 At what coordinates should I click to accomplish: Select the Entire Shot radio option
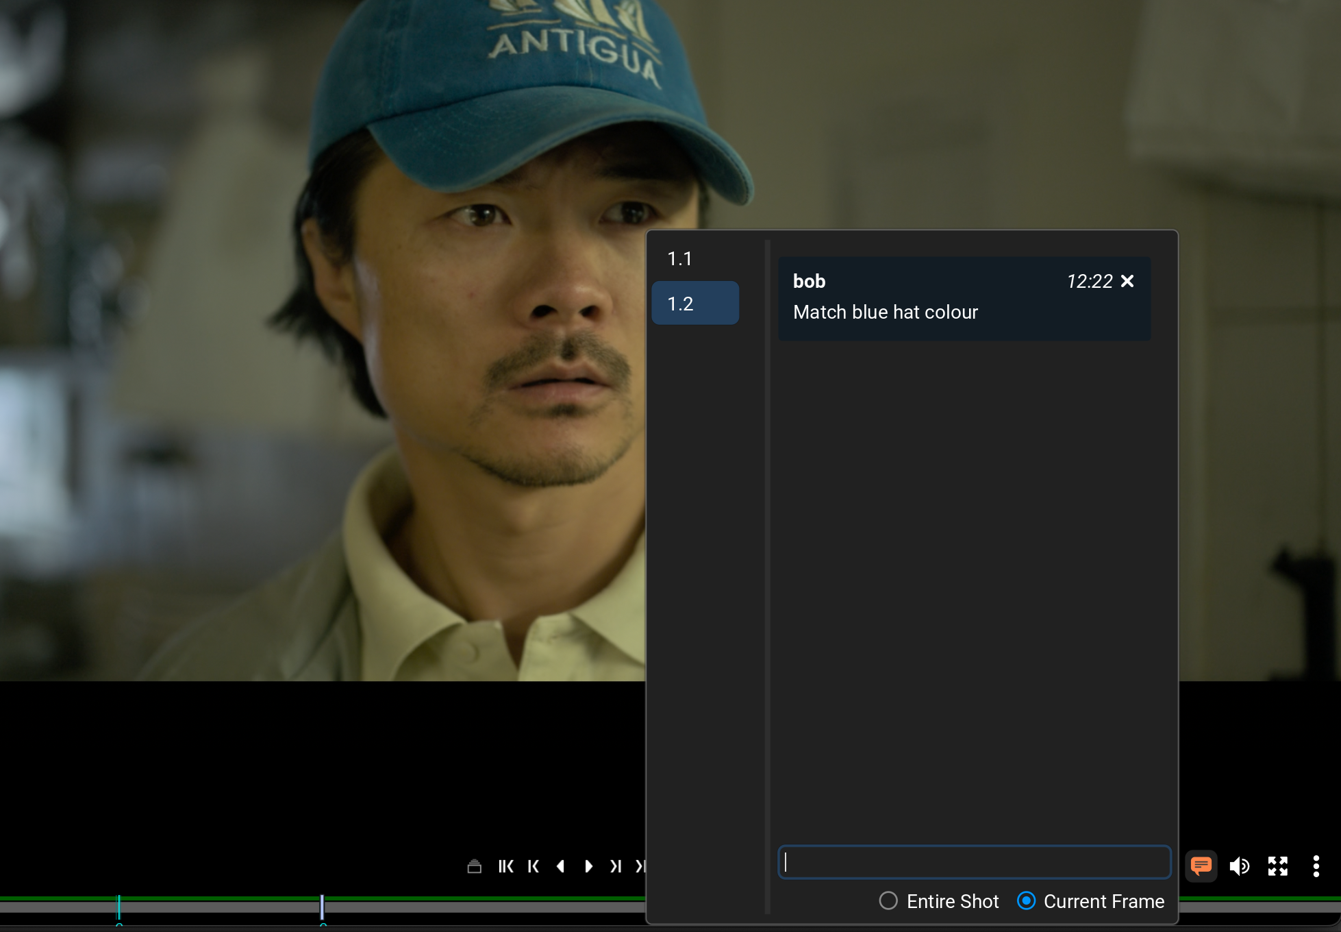(x=888, y=900)
